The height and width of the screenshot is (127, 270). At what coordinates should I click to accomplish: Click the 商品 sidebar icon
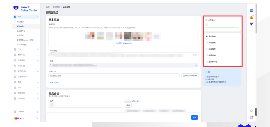(x=15, y=16)
